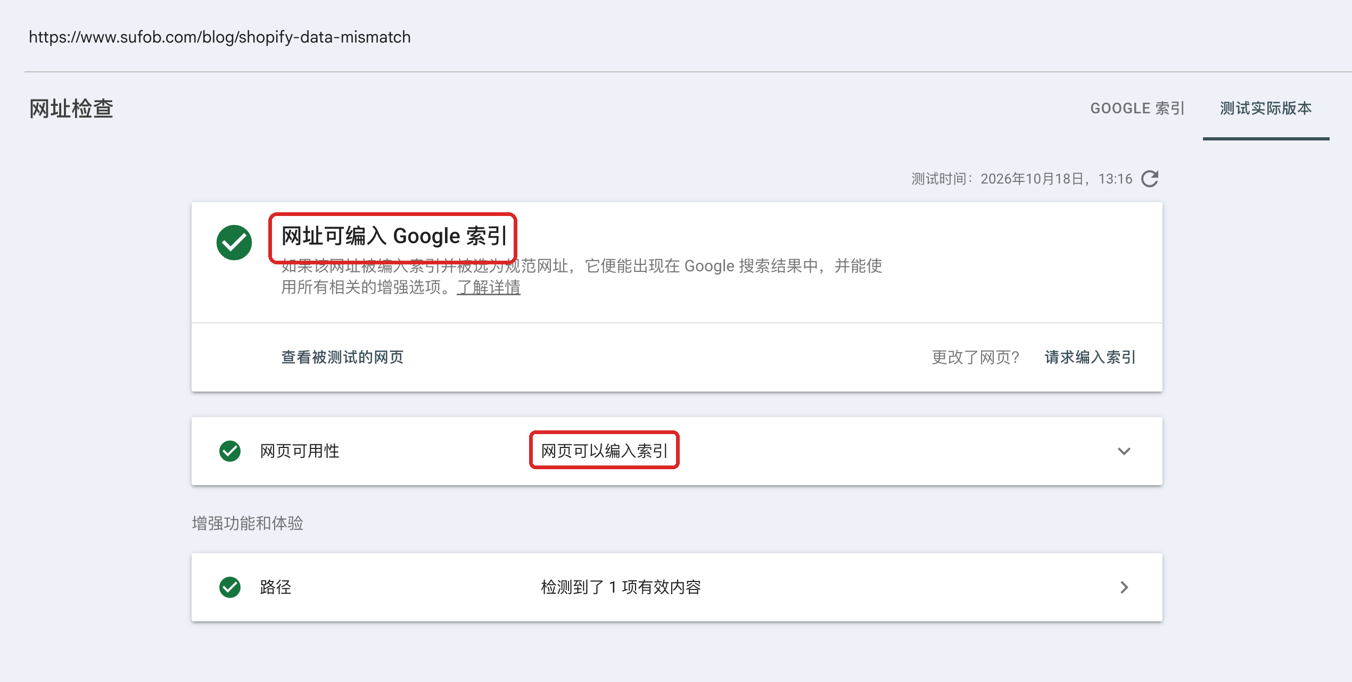
Task: Click the 更改了网页? text
Action: pyautogui.click(x=975, y=357)
